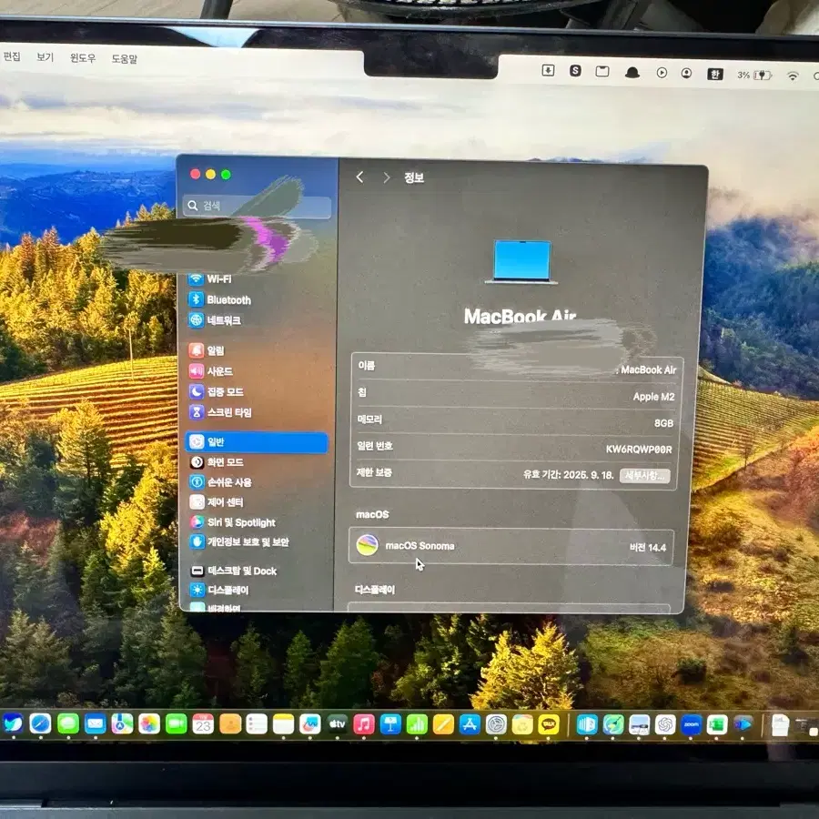The image size is (819, 819).
Task: Click the user account circle menu bar icon
Action: coord(686,73)
